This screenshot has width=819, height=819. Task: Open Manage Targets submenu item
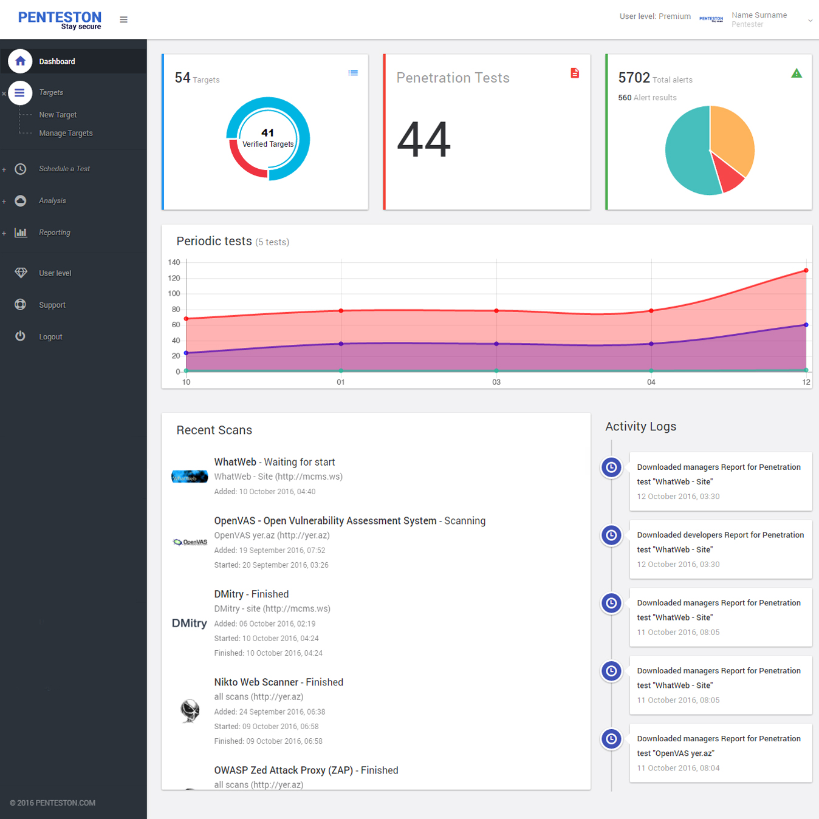[x=66, y=133]
